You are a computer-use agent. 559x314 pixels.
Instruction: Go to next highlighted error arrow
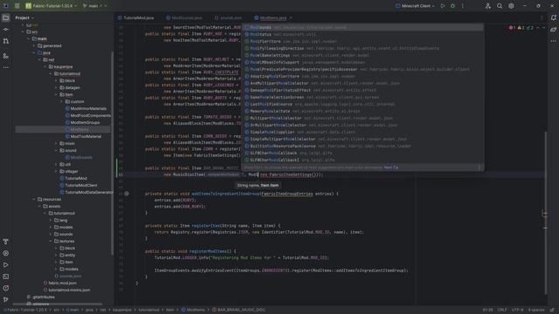tap(543, 28)
